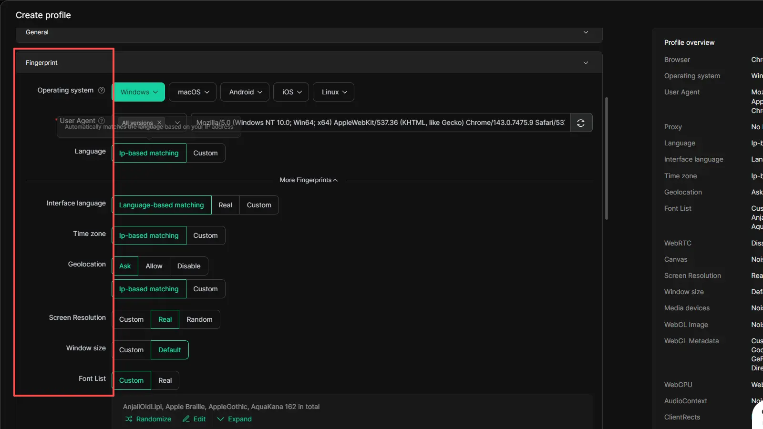Screen dimensions: 763x429
Task: Click the User Agent help icon
Action: coord(102,121)
